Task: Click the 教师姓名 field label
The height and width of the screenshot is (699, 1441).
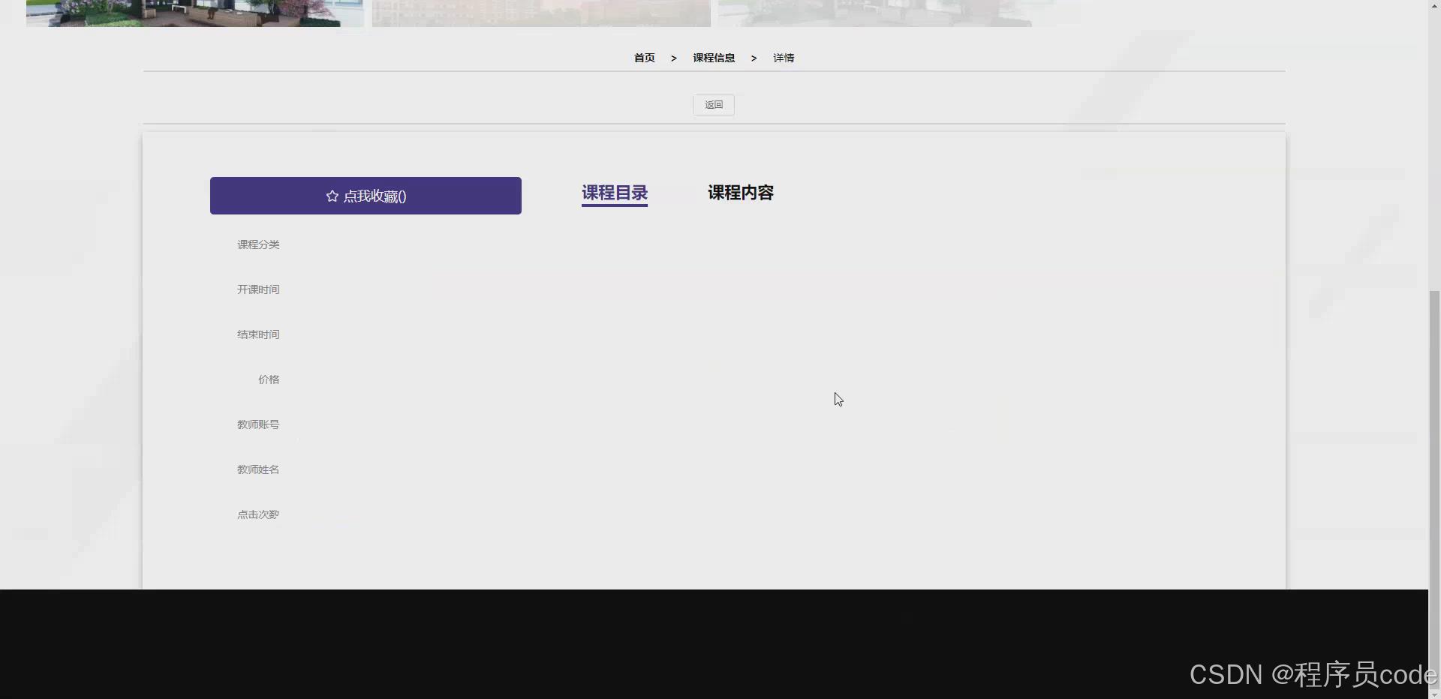Action: [x=257, y=469]
